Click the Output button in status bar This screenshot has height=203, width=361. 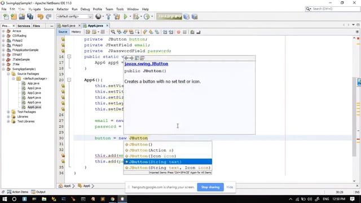pyautogui.click(x=38, y=192)
